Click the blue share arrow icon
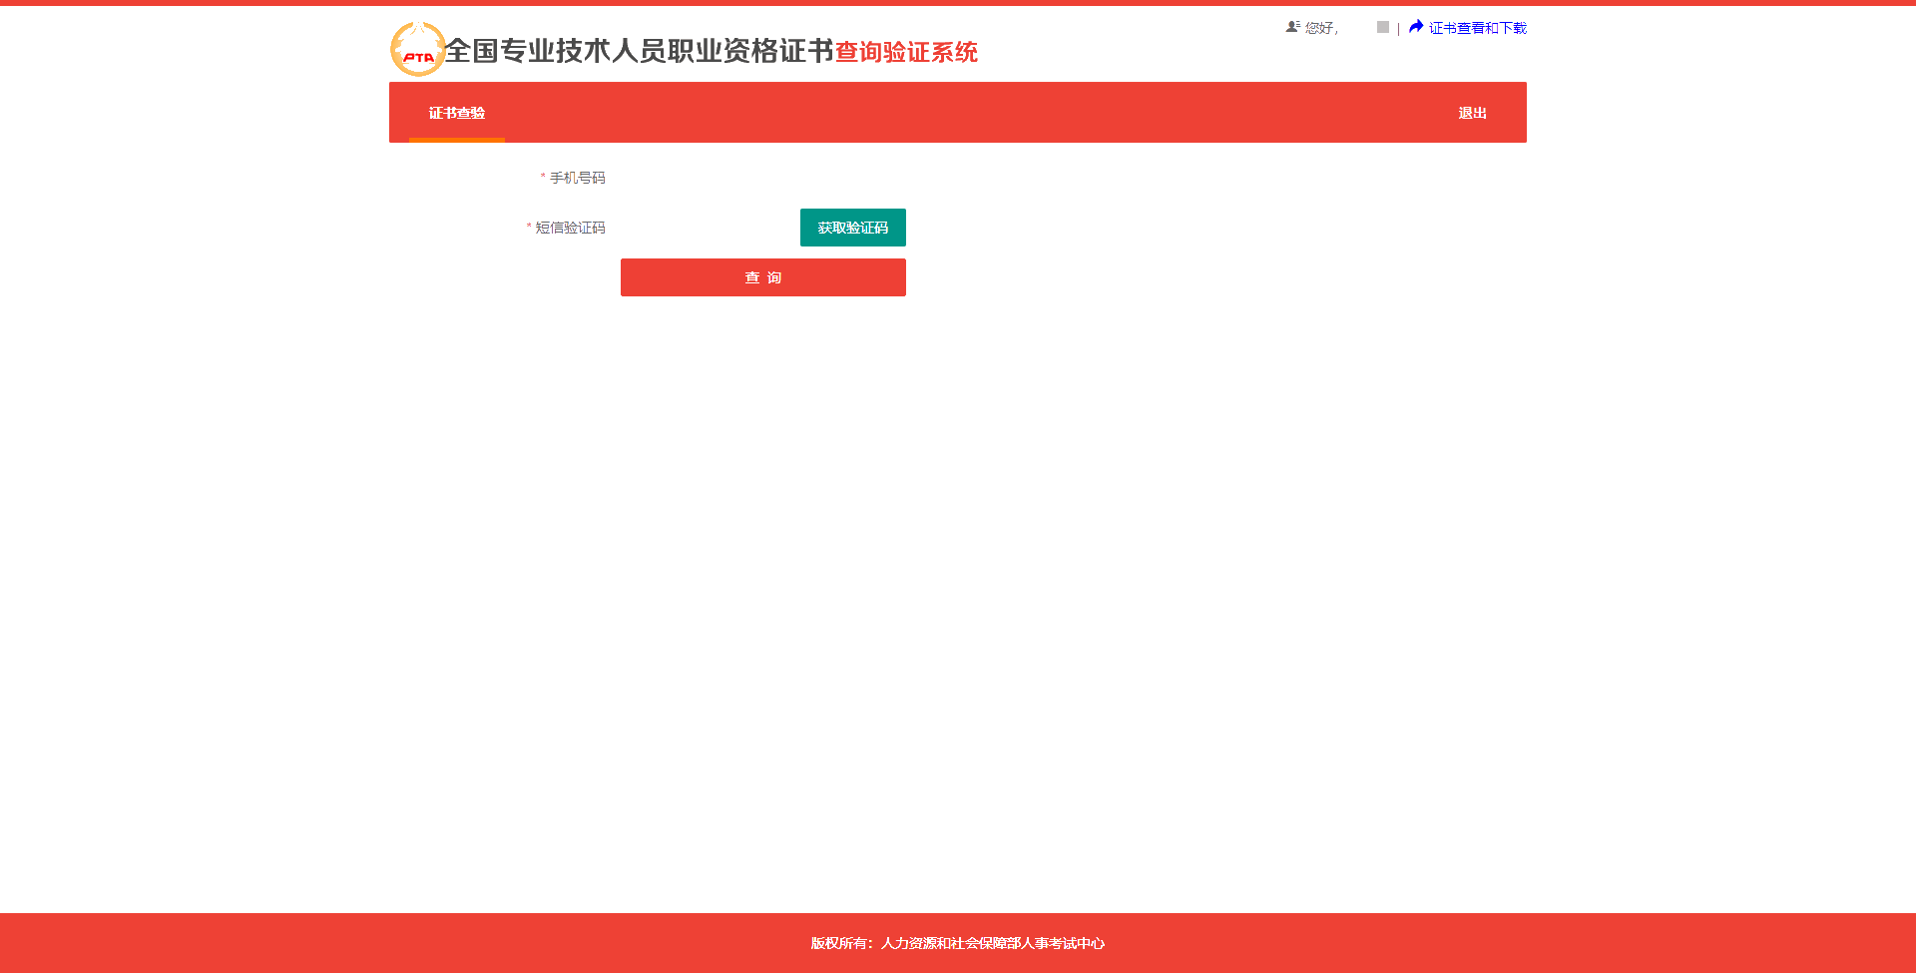 1416,27
